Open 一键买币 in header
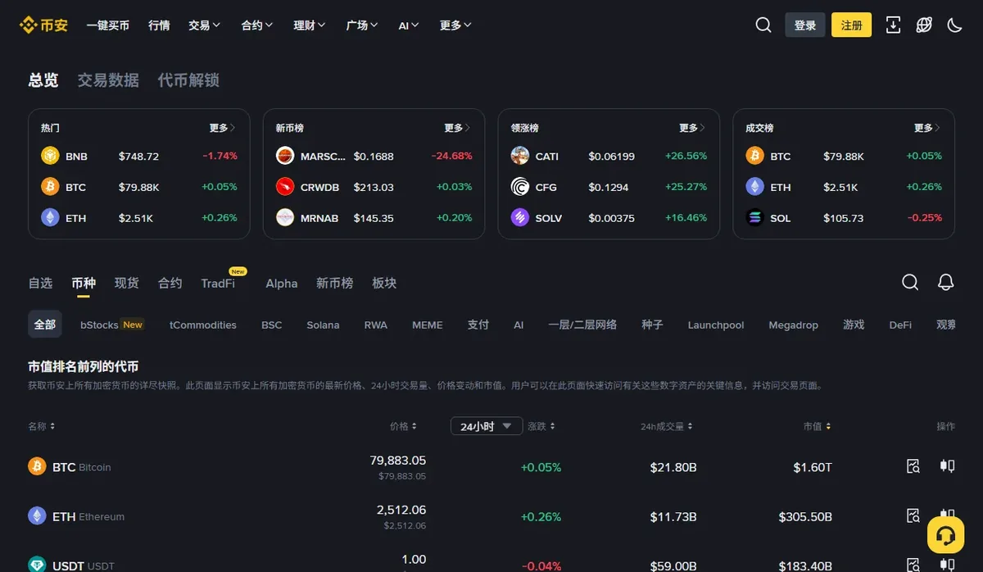983x572 pixels. pos(108,25)
